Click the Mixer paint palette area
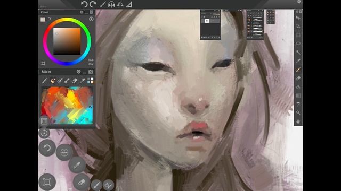The image size is (341, 191). tap(67, 106)
